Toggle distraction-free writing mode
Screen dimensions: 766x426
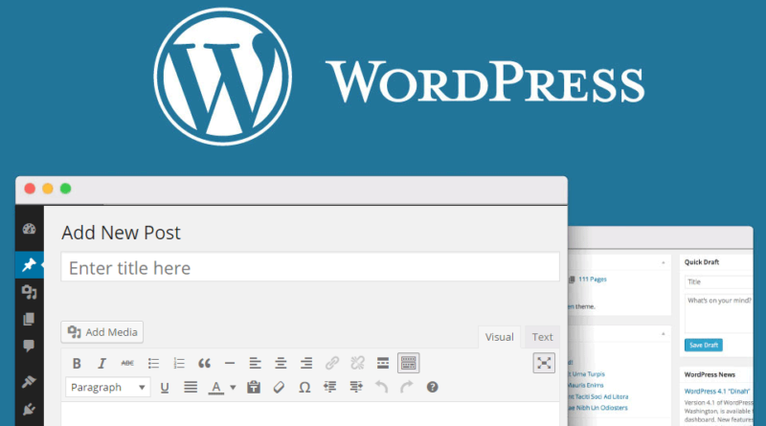[x=544, y=363]
